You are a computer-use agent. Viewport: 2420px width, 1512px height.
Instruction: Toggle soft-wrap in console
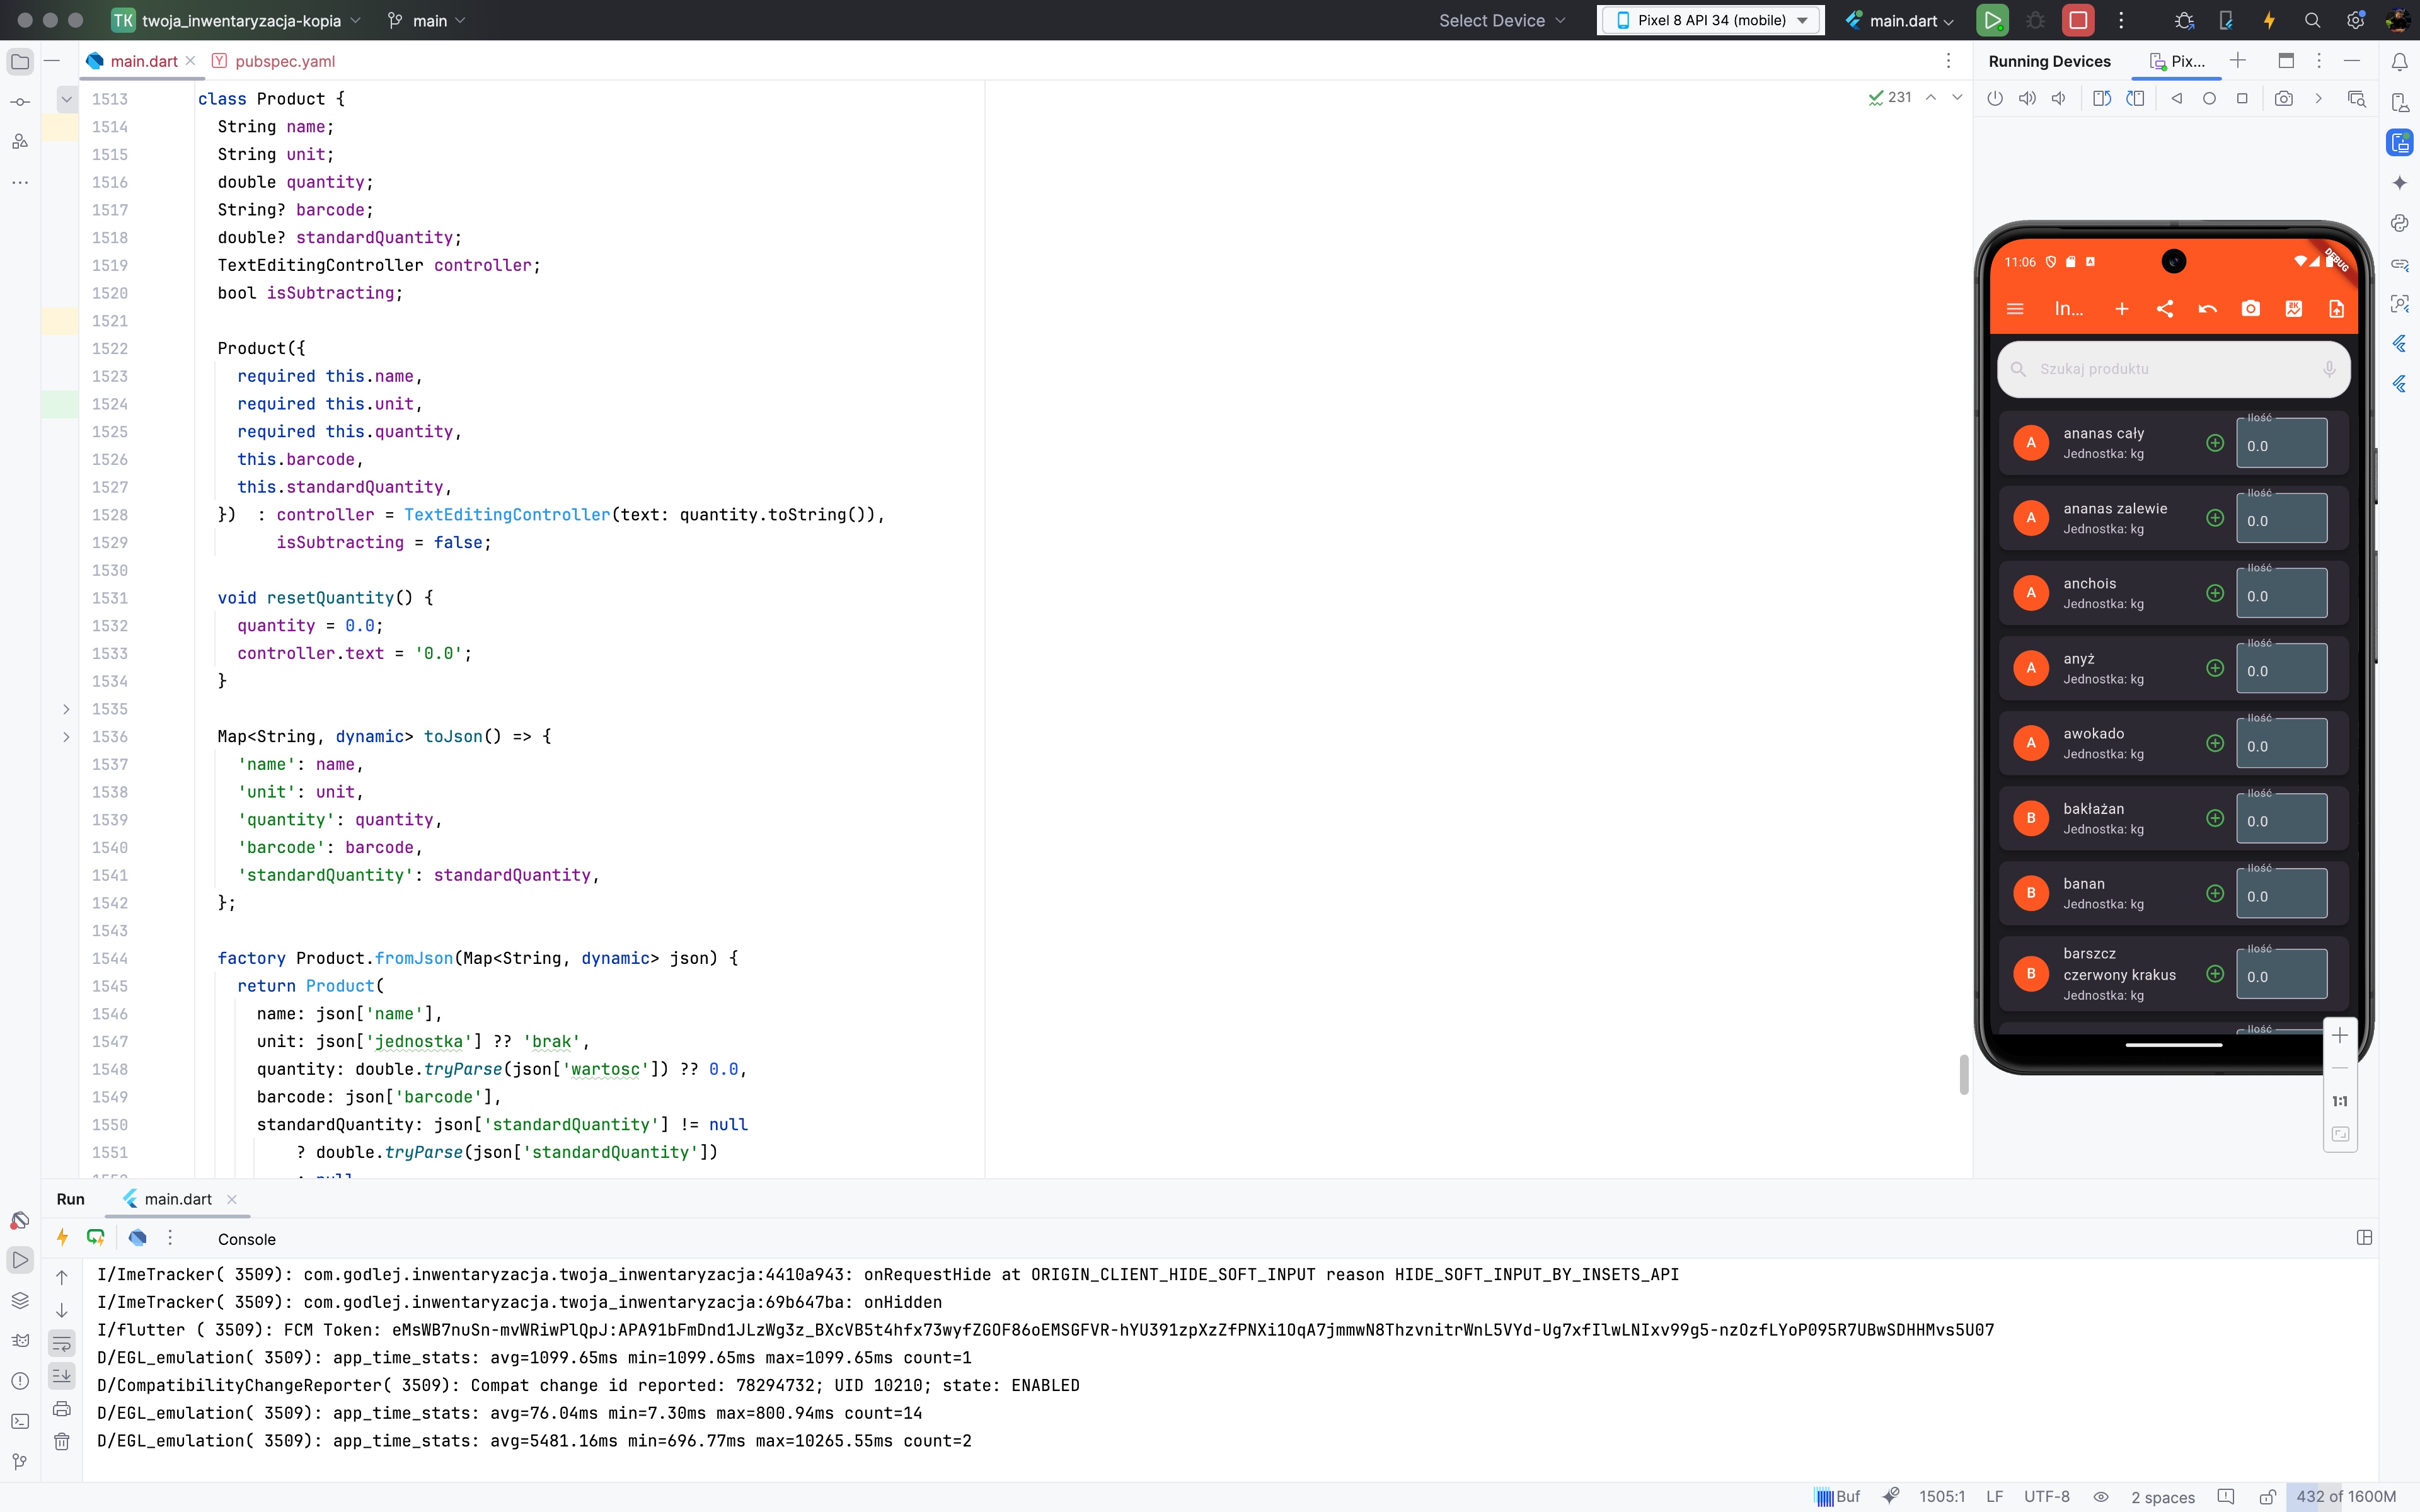pos(62,1343)
